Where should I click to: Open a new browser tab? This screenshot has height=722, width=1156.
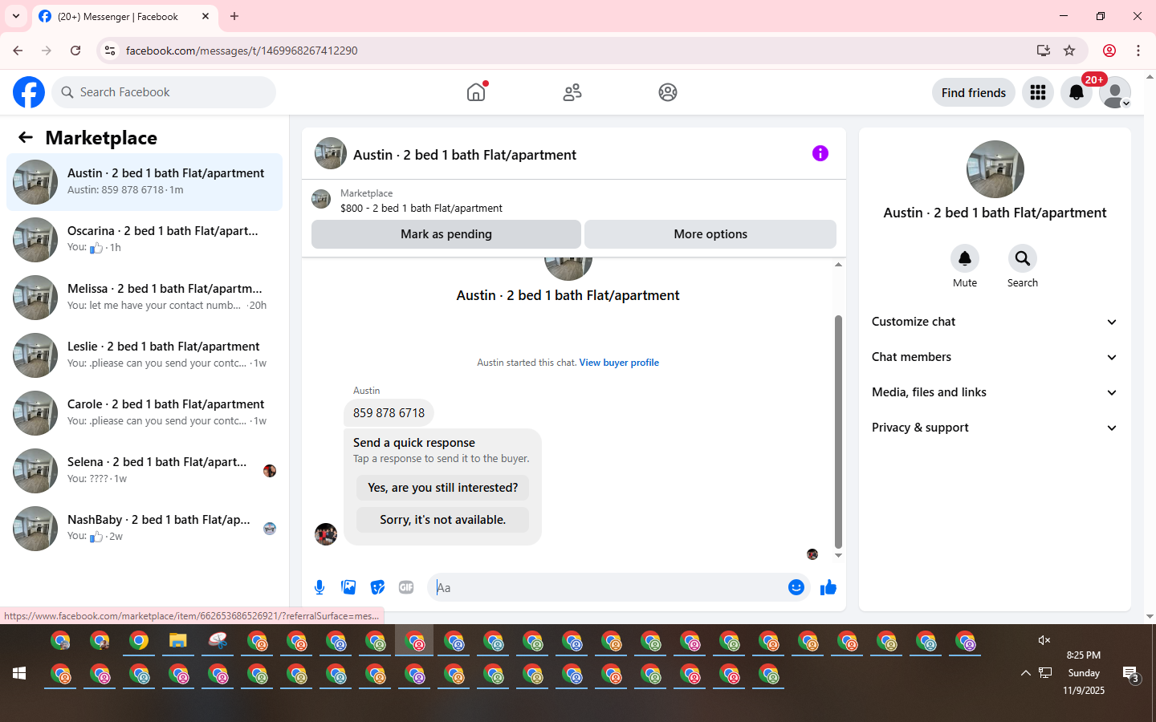[x=234, y=16]
